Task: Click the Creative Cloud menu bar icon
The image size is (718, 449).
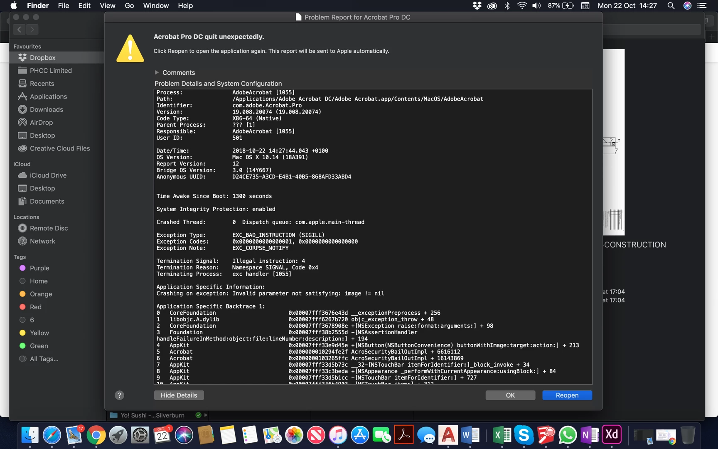Action: (x=492, y=5)
